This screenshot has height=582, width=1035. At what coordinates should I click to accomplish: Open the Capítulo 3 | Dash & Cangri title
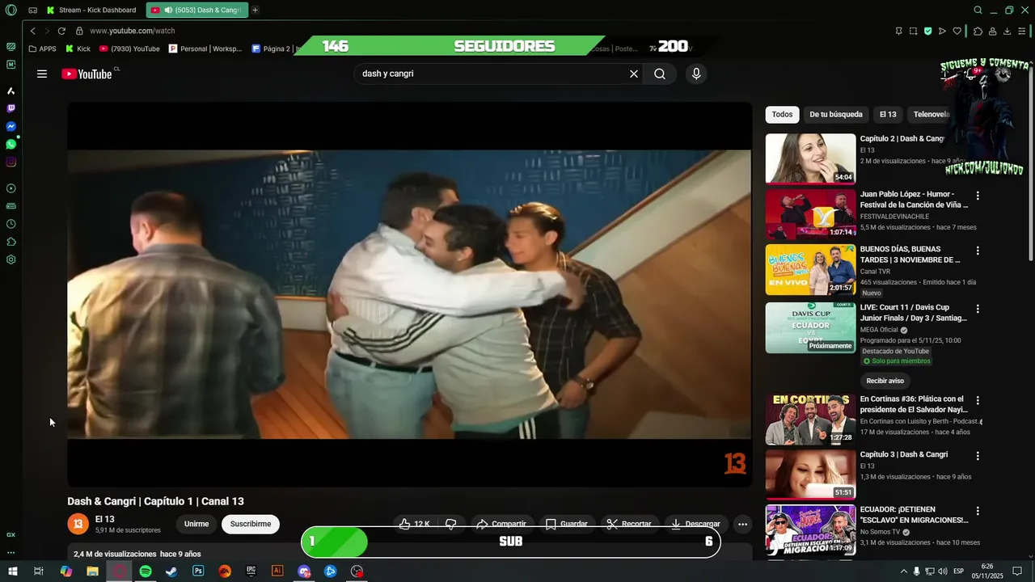tap(904, 454)
